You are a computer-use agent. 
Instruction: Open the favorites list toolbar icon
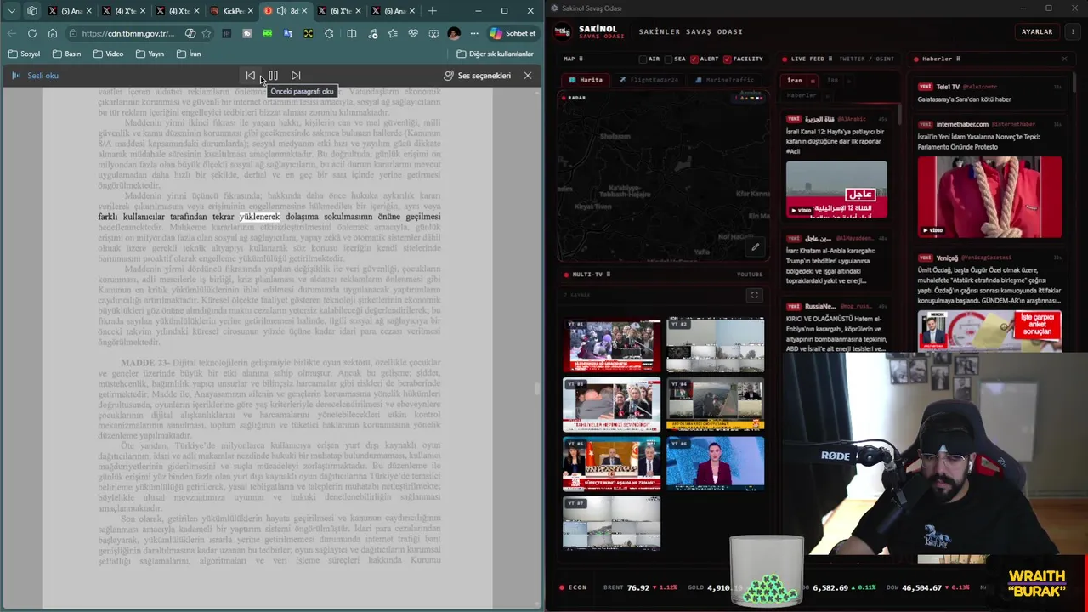click(x=392, y=33)
